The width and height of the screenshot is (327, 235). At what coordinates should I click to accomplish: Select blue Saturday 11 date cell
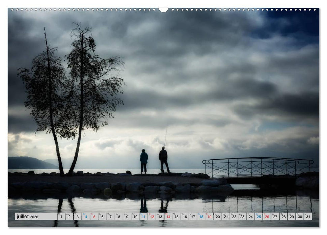click(x=143, y=217)
